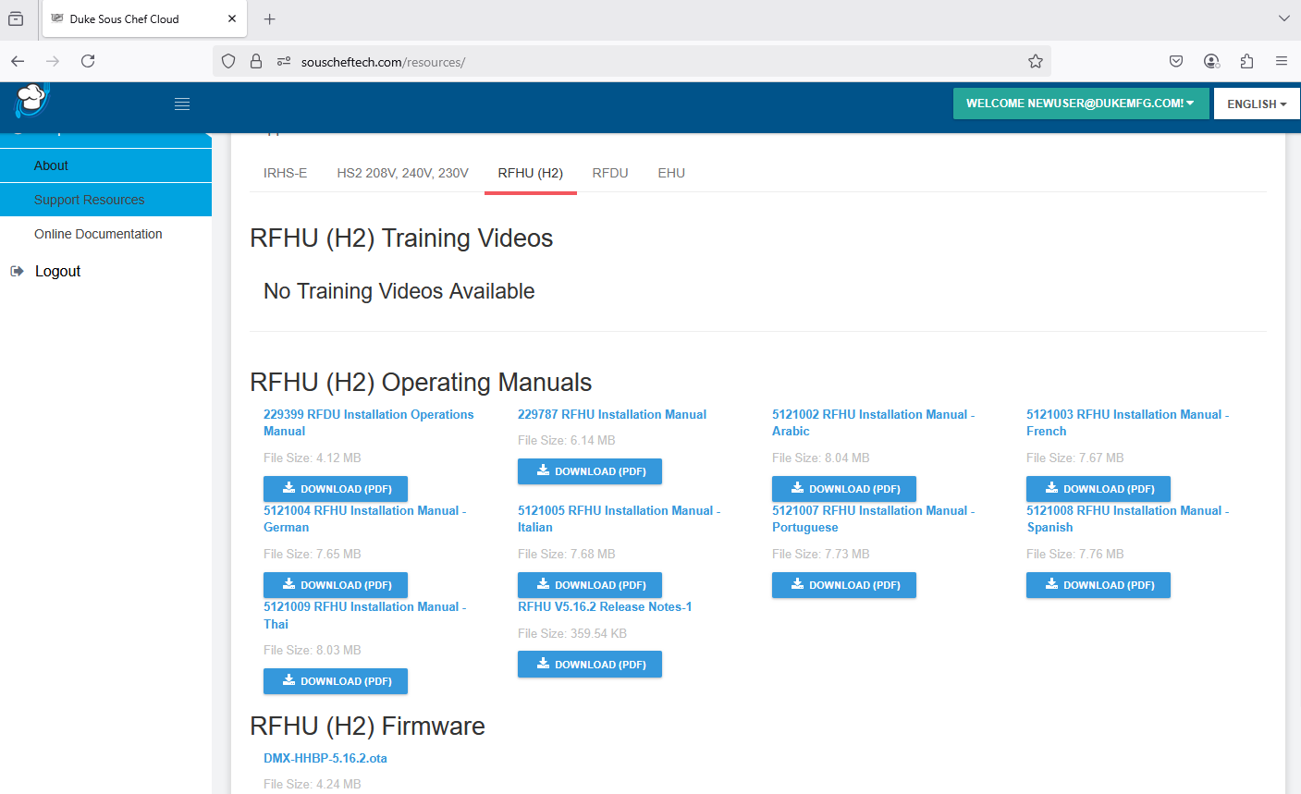Open RFHU V5.16.2 Release Notes-1 link
The height and width of the screenshot is (794, 1301).
605,606
